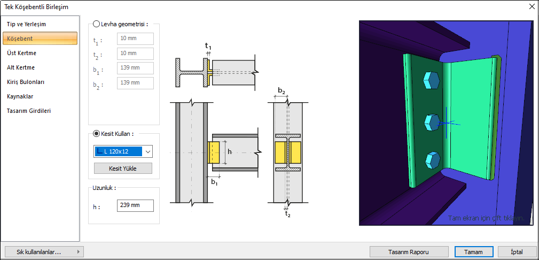Click the Kesit Yükle button
539x260 pixels.
123,169
